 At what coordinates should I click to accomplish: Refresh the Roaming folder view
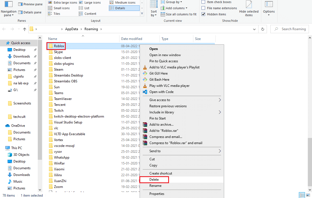click(263, 29)
